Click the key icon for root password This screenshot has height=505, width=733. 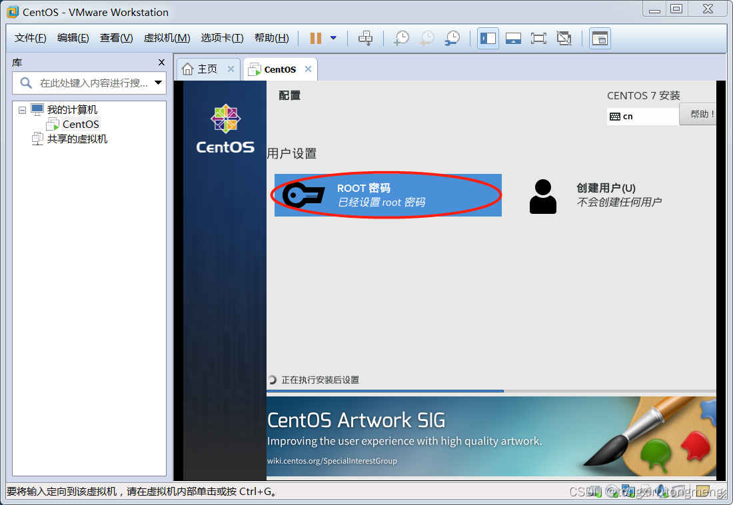pos(303,195)
